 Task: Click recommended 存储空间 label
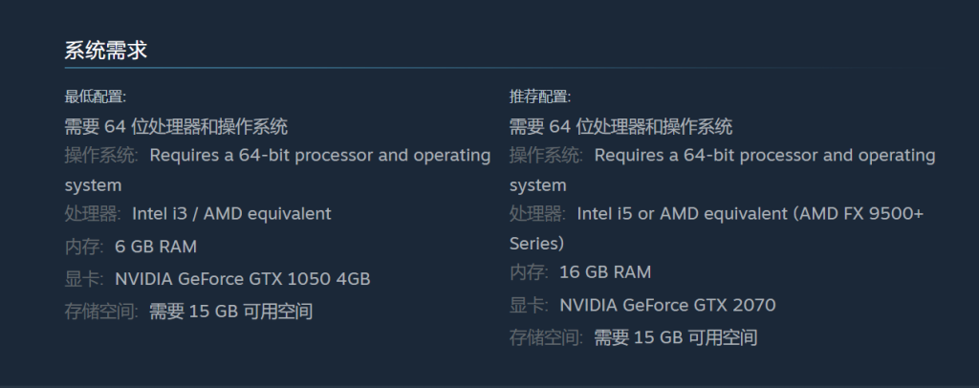pos(546,338)
